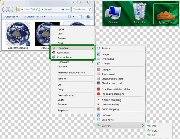
Task: Click the TIF convert icon
Action: coord(149,135)
